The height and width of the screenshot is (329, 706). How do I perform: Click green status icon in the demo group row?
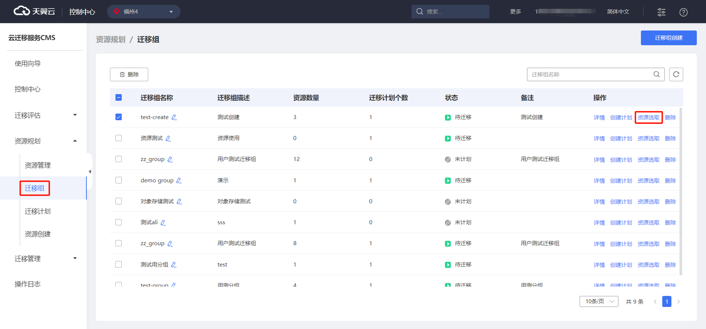[x=448, y=180]
